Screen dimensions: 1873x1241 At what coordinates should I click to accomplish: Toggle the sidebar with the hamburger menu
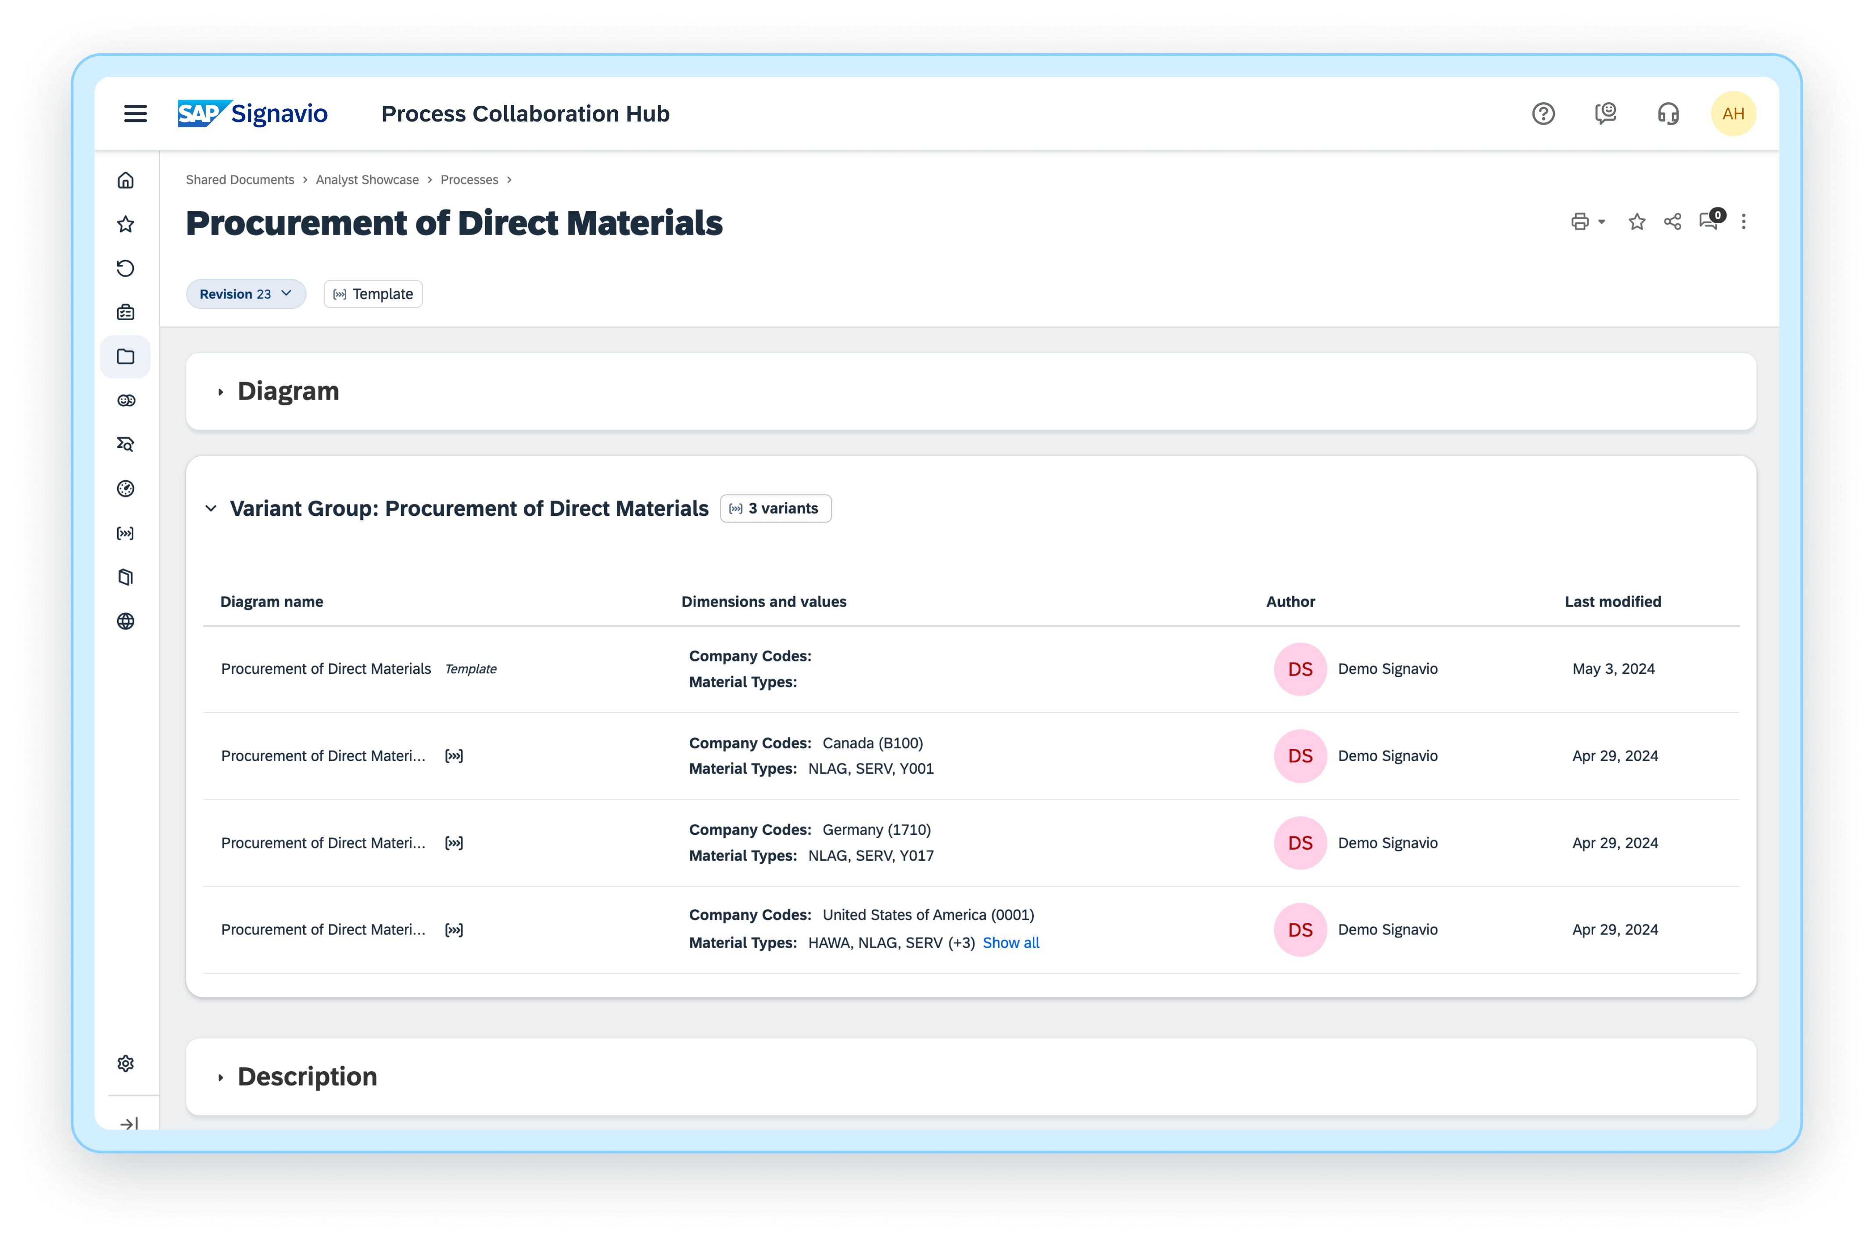[x=136, y=113]
